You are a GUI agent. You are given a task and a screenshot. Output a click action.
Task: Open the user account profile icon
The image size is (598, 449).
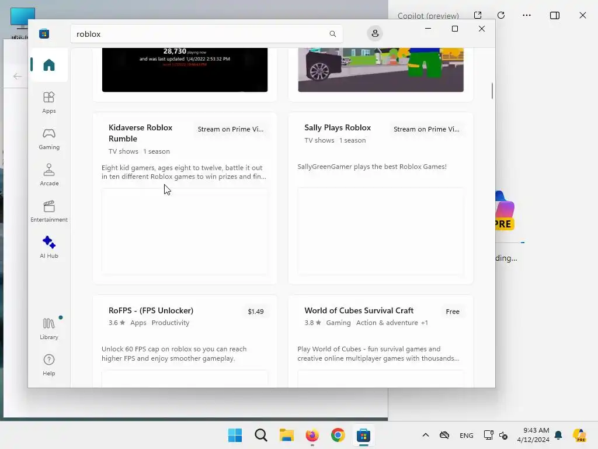[x=375, y=33]
